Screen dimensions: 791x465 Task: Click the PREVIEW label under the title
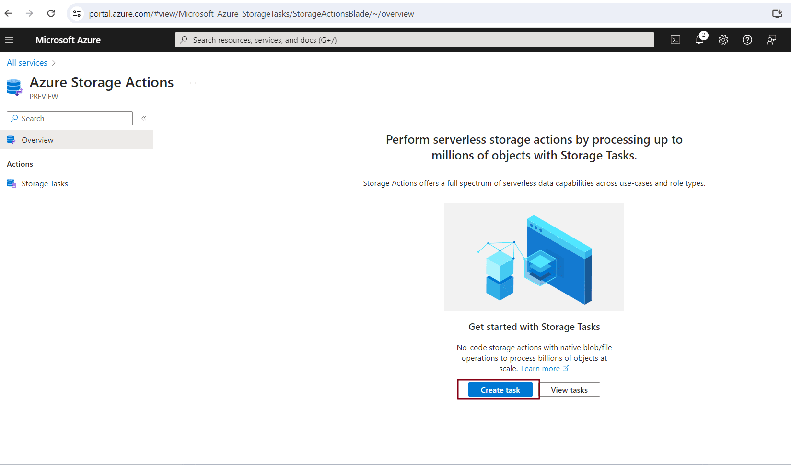pyautogui.click(x=44, y=96)
